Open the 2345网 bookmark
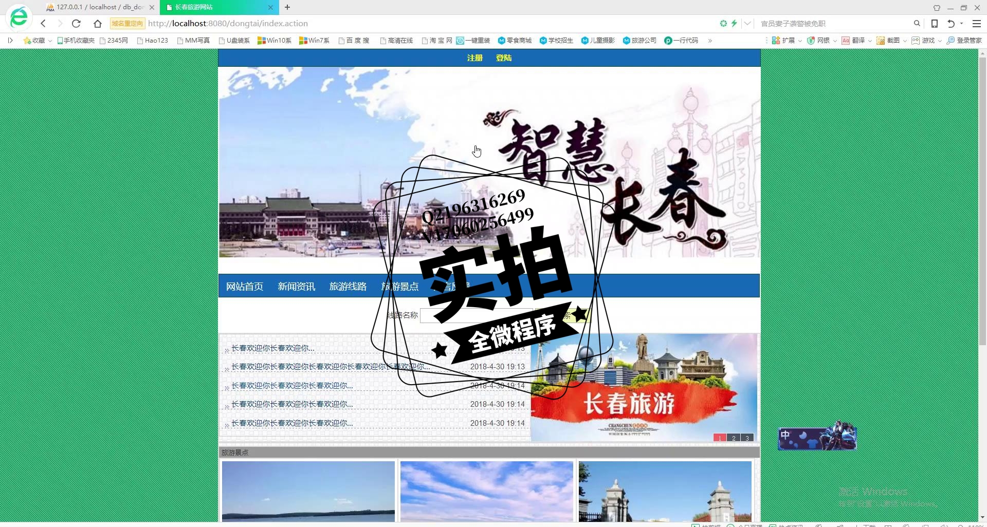 (114, 41)
